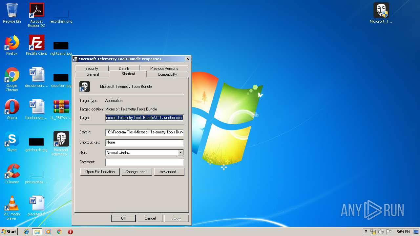Click the Action Center flag tray icon
Viewport: 420px width, 236px height.
coord(389,232)
